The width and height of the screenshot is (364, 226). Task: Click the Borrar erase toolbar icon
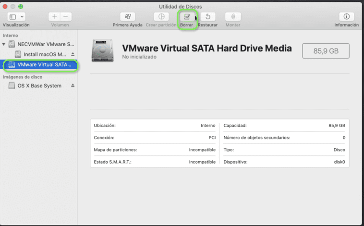pos(187,17)
